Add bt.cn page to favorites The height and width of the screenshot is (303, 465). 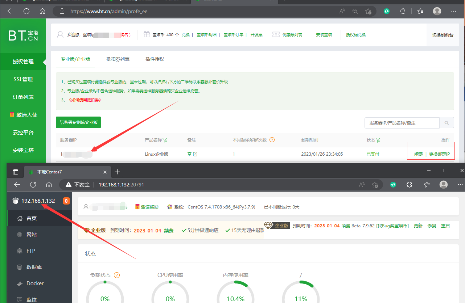click(x=368, y=11)
